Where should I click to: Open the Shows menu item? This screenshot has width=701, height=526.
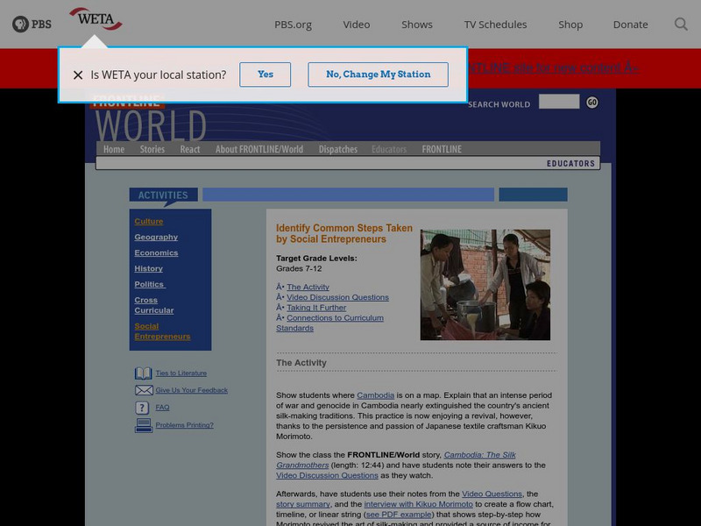417,25
